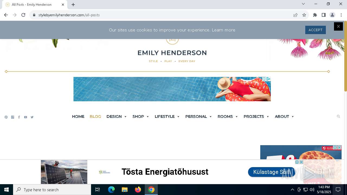Accept cookies with ACCEPT button
Image resolution: width=347 pixels, height=195 pixels.
315,30
